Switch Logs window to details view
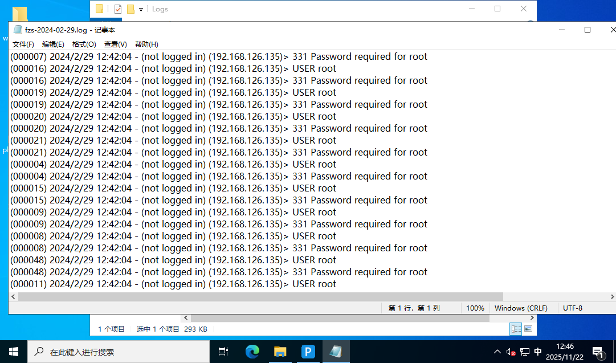The height and width of the screenshot is (363, 616). tap(516, 329)
